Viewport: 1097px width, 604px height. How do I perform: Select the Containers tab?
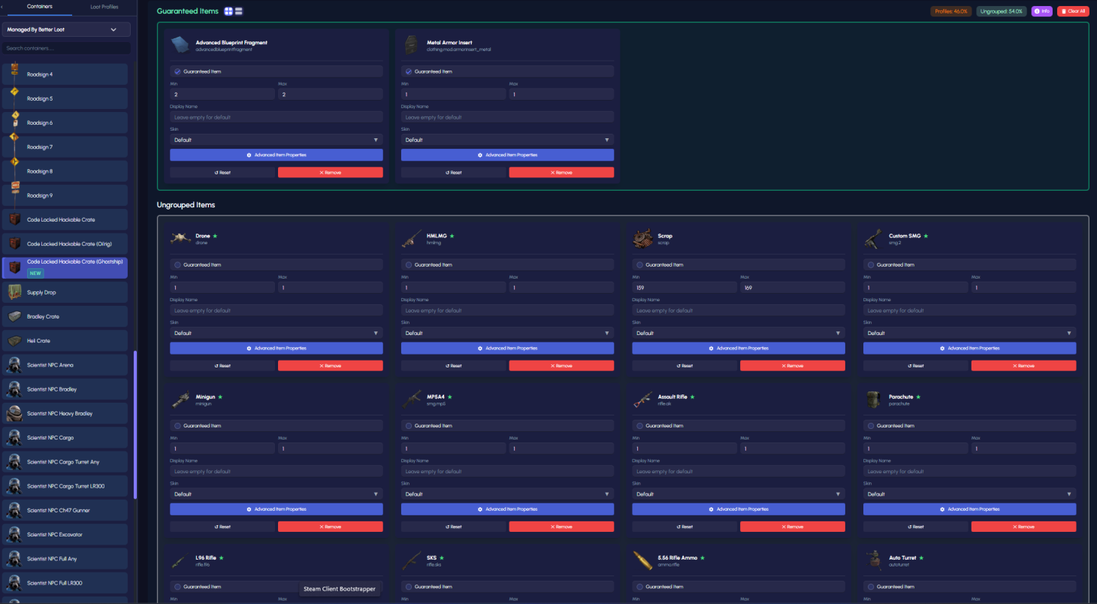click(x=39, y=7)
